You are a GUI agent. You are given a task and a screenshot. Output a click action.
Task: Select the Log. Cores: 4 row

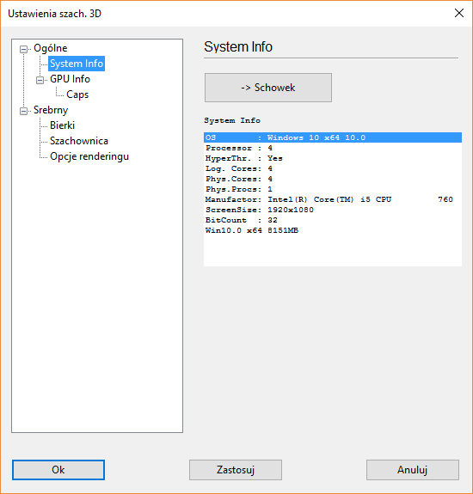click(x=333, y=168)
